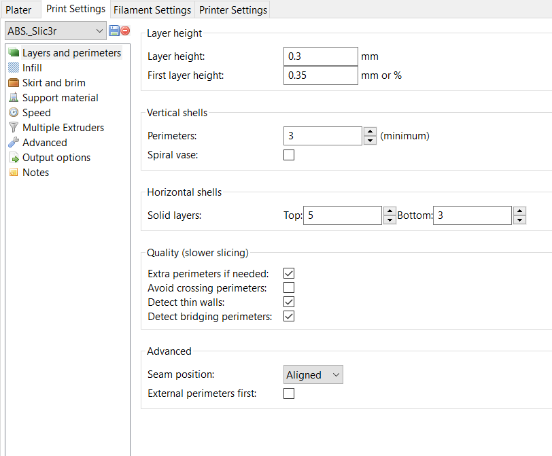Click the red delete preset icon
Screen dimensions: 552x456
[x=125, y=31]
